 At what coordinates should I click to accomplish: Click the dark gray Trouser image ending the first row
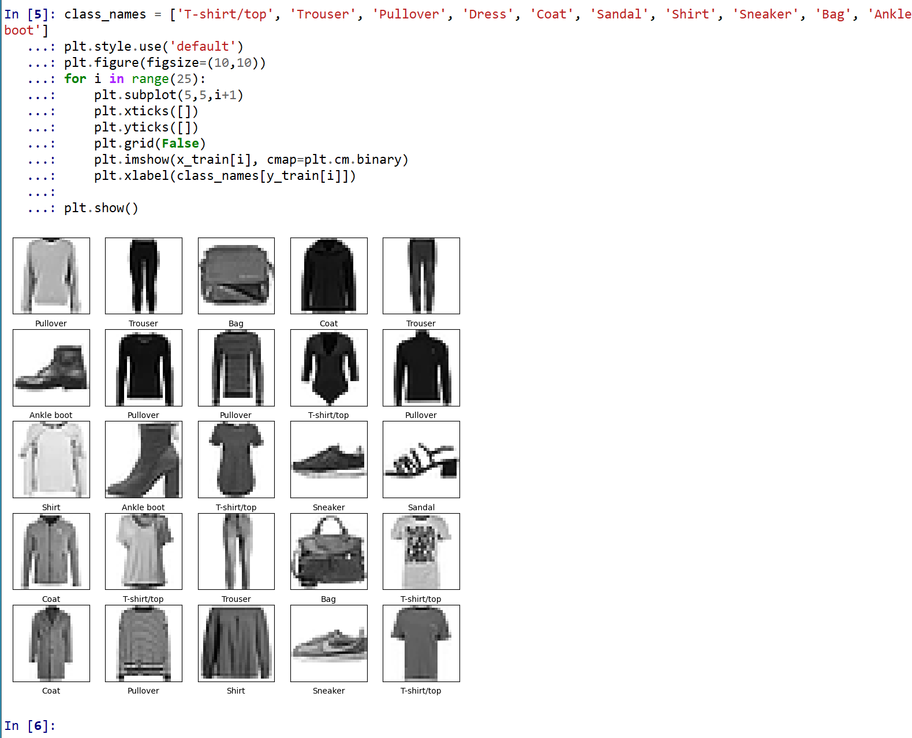[421, 276]
